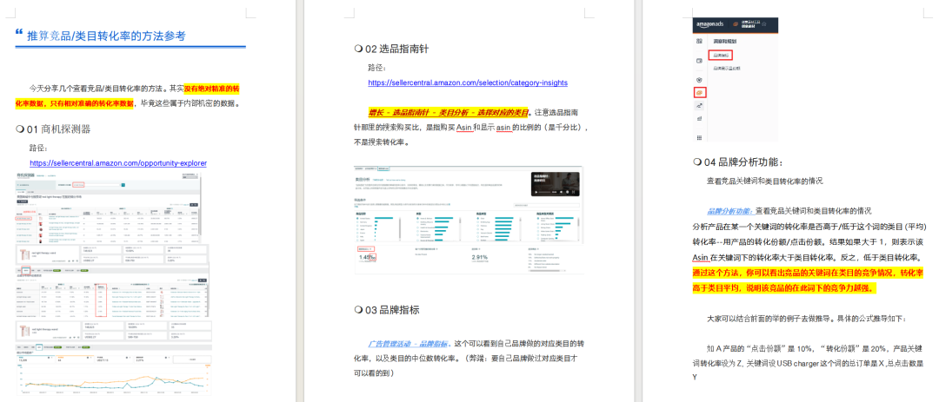Screen dimensions: 939x402
Task: Select the red-boxed menu item under 洞察和规划
Action: point(721,55)
